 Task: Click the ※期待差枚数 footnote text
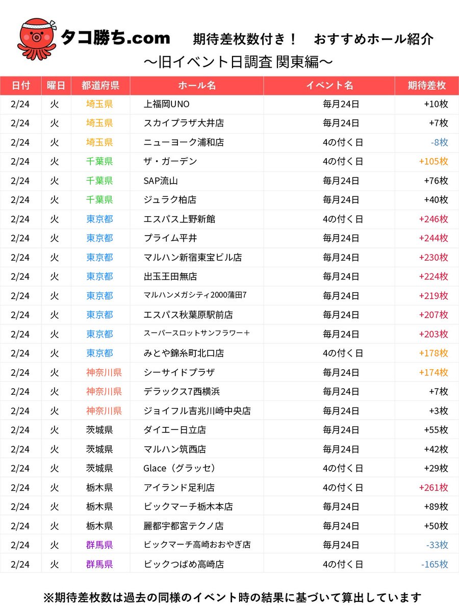[232, 597]
